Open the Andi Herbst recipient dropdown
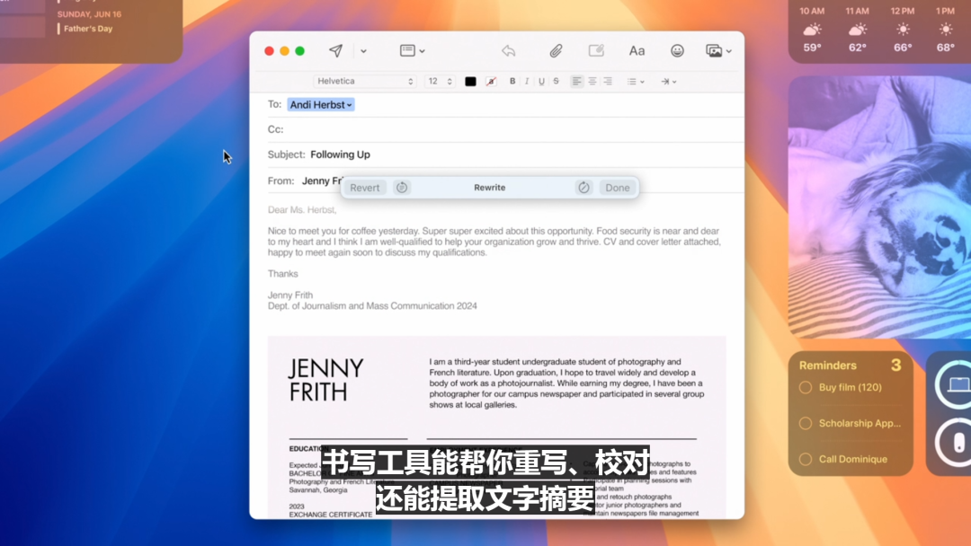971x546 pixels. click(x=321, y=104)
